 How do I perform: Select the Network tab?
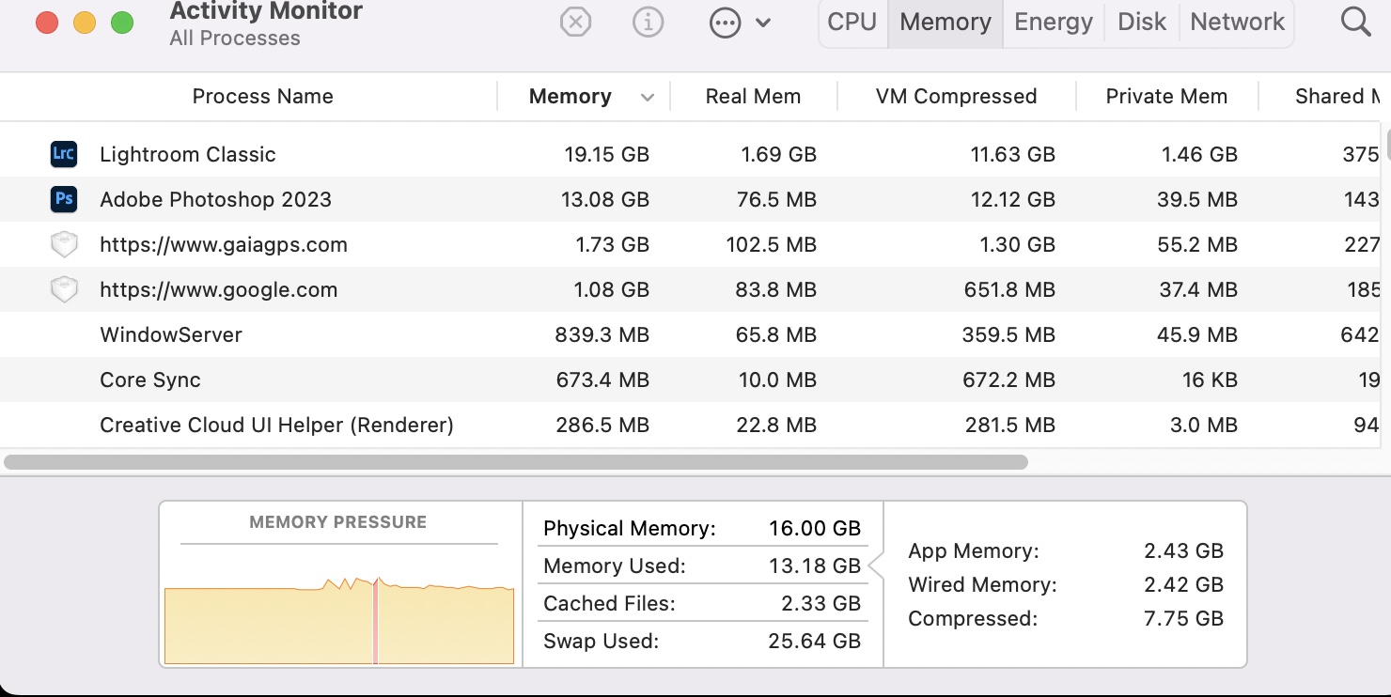(x=1237, y=22)
